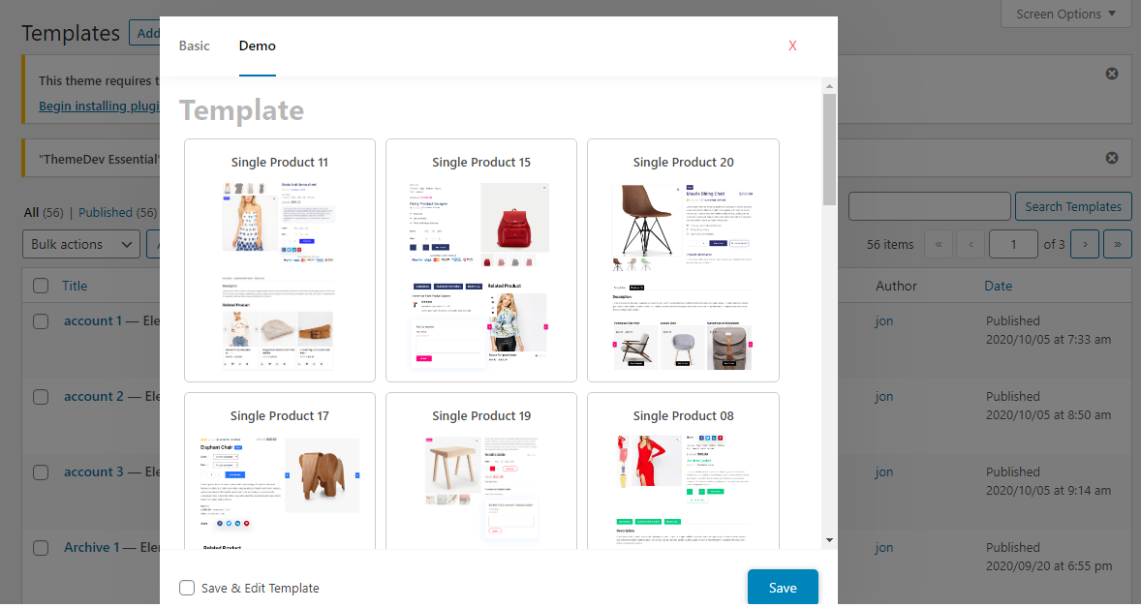Viewport: 1141px width, 608px height.
Task: Click the Author column header
Action: [x=897, y=286]
